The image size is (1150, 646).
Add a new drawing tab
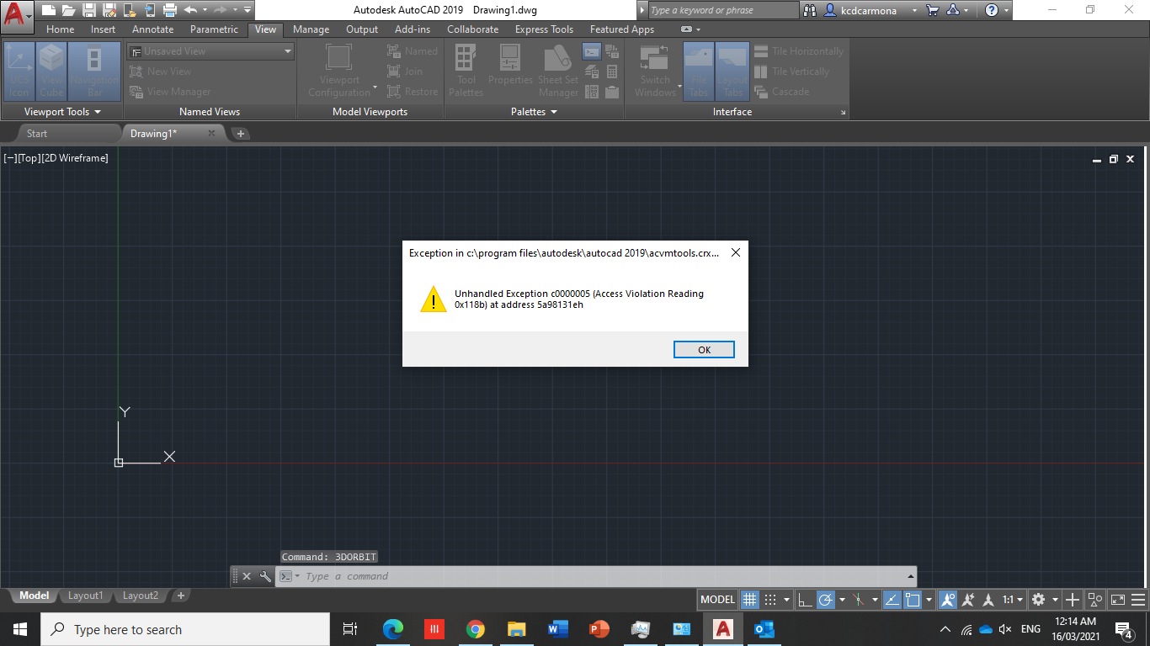coord(241,134)
